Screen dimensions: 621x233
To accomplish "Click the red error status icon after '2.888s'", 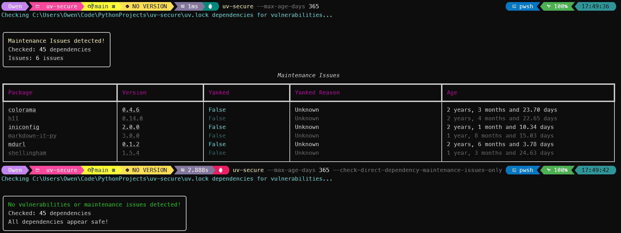I will tap(220, 170).
